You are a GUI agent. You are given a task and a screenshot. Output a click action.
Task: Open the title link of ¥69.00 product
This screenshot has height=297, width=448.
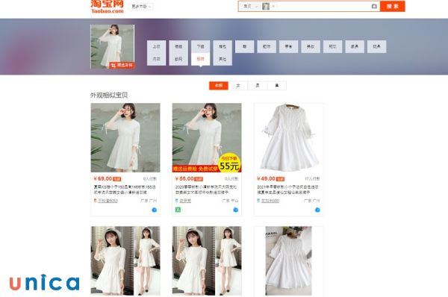125,190
